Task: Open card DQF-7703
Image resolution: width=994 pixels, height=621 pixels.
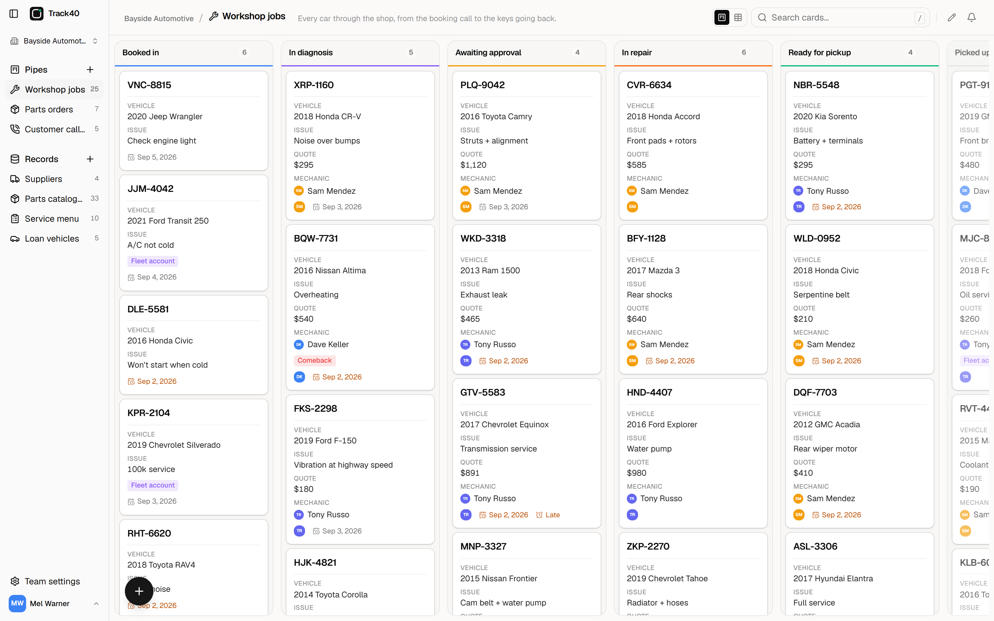Action: click(x=860, y=453)
